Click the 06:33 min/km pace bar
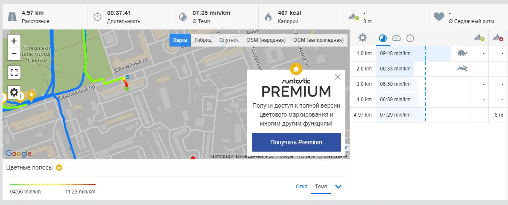Image resolution: width=508 pixels, height=205 pixels. pyautogui.click(x=395, y=69)
